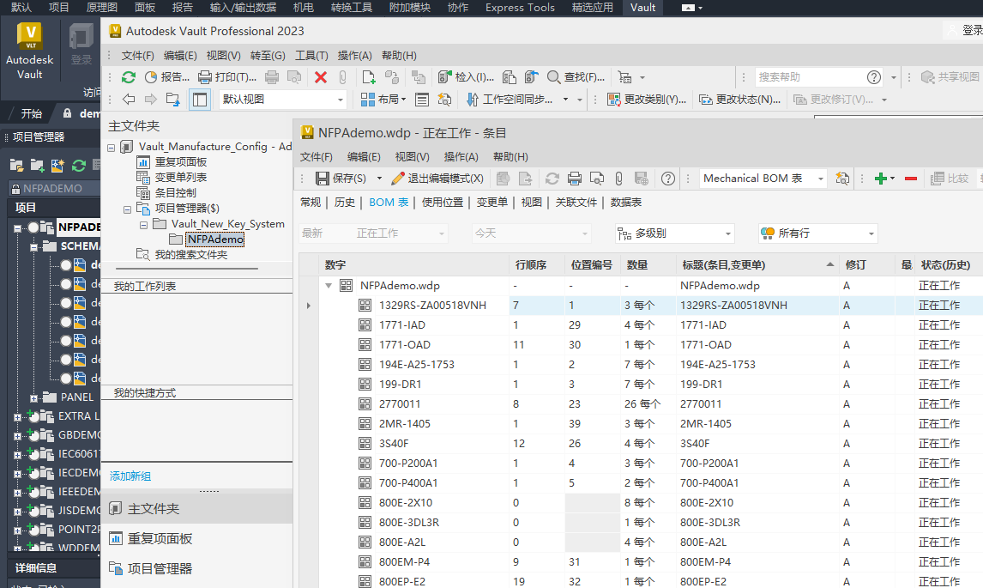Click the Print (打印) printer icon
Screen dimensions: 983x588
point(204,77)
